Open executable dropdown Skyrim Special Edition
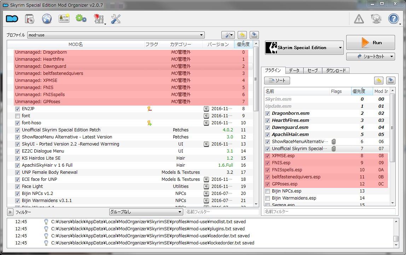This screenshot has width=406, height=255. [x=304, y=48]
